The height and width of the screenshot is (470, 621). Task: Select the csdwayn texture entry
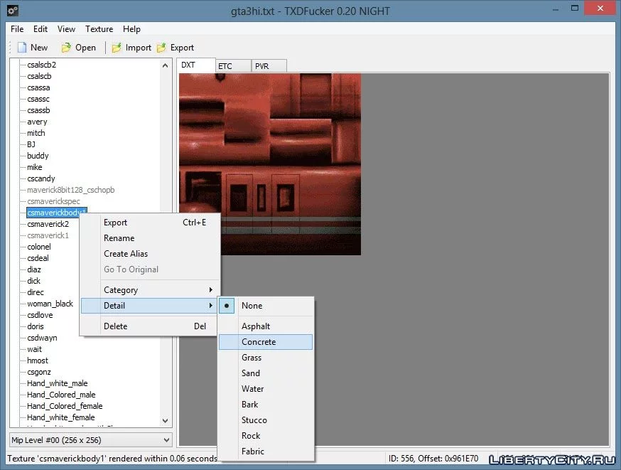pyautogui.click(x=42, y=338)
